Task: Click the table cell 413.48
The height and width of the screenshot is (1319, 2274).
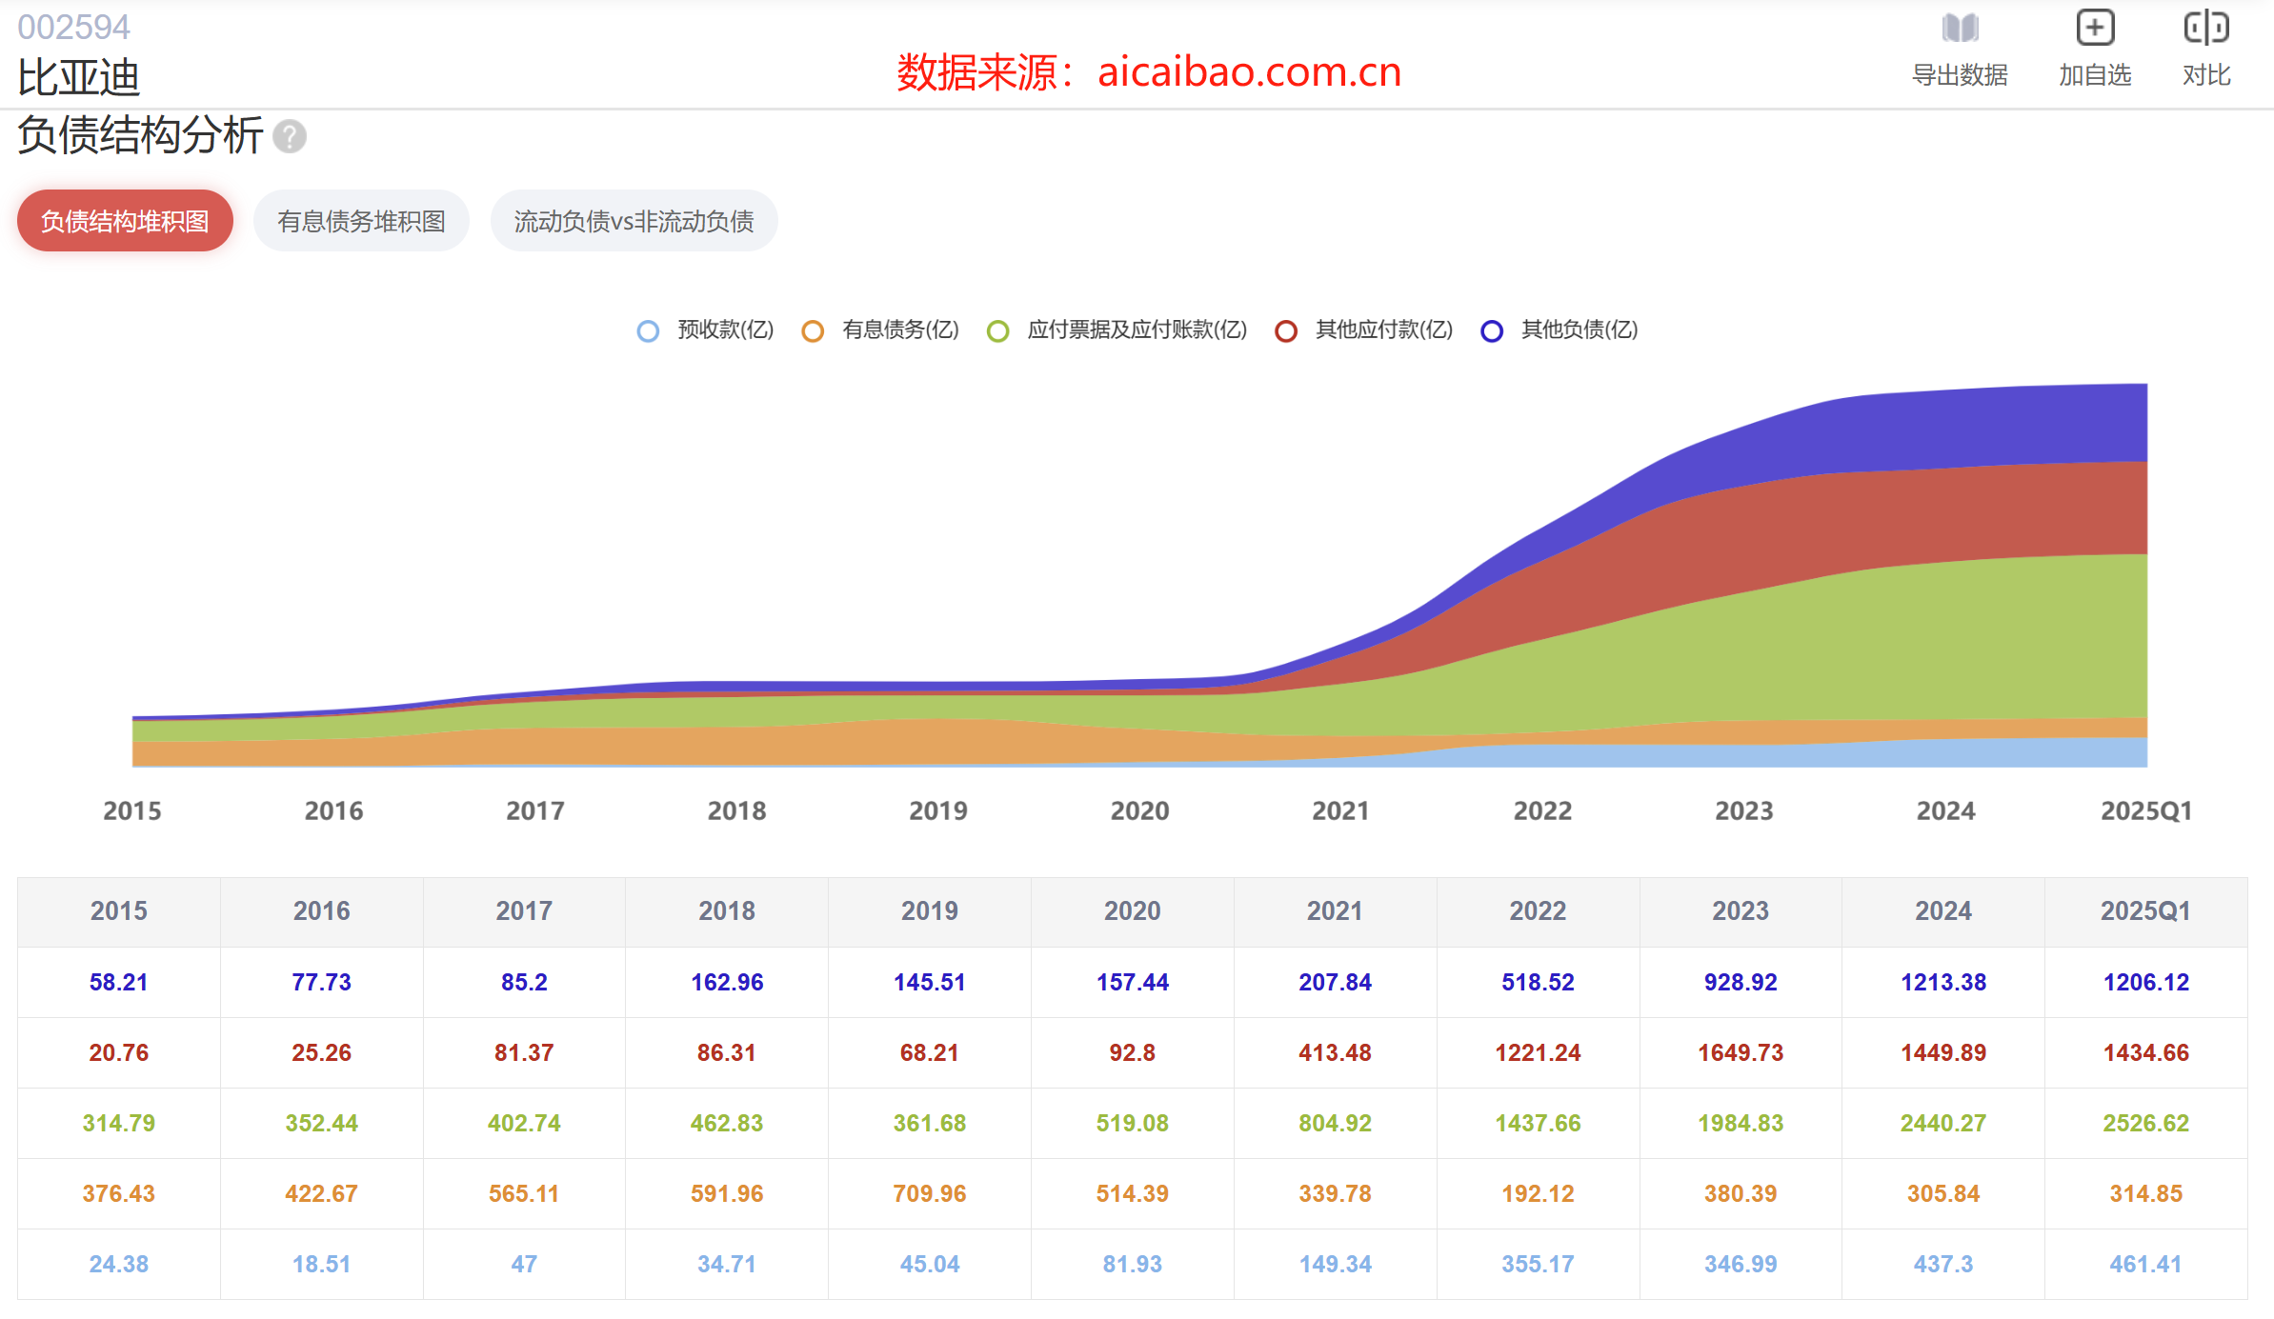Action: coord(1335,1052)
